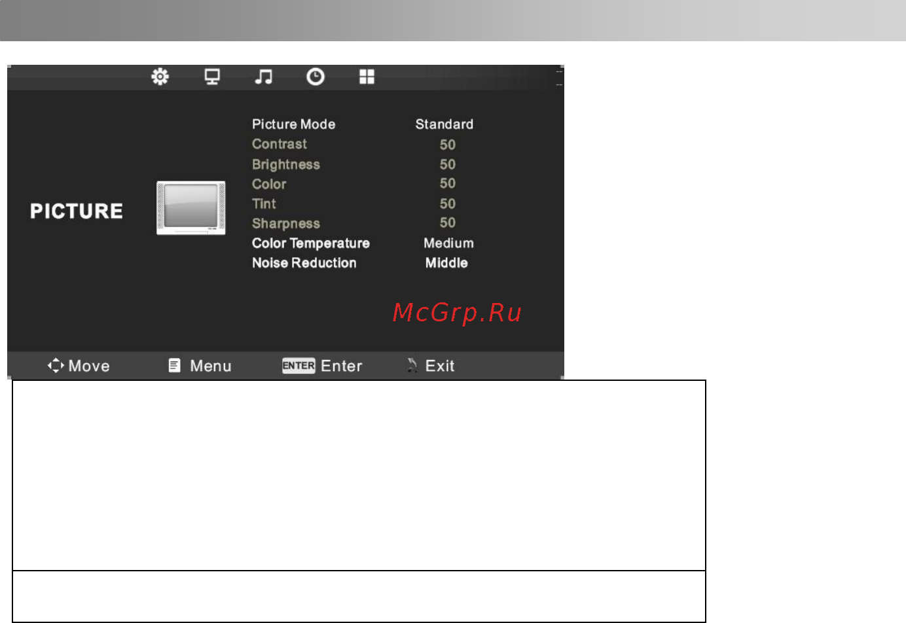Select the Tint setting
The width and height of the screenshot is (906, 623).
[x=264, y=204]
